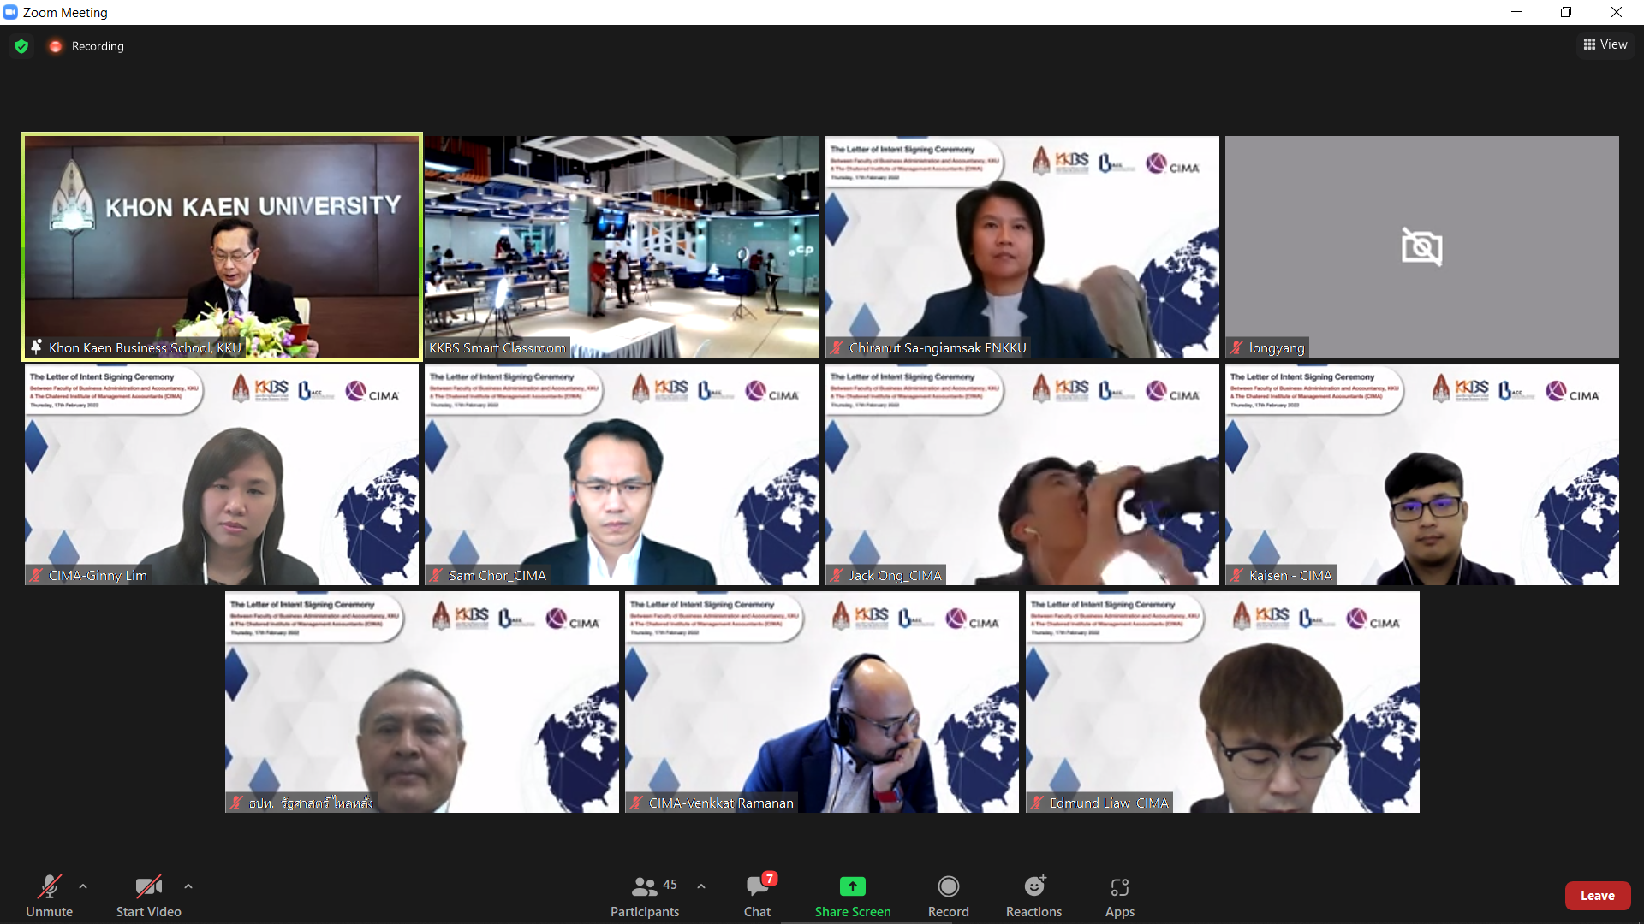Select the KKBS Smart Classroom video tile

(622, 246)
